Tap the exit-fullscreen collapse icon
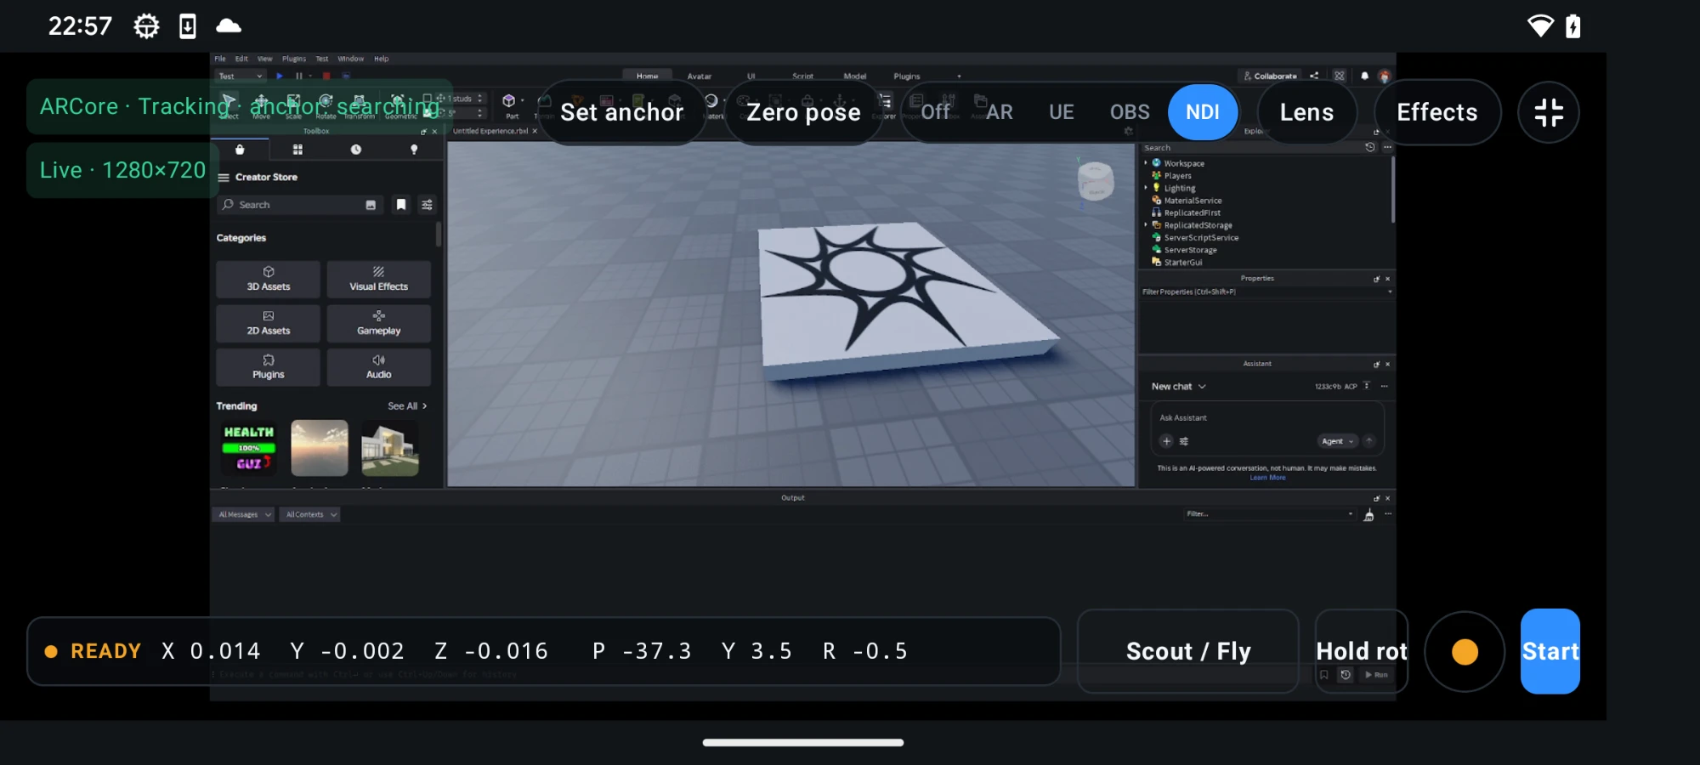The image size is (1700, 765). tap(1549, 112)
